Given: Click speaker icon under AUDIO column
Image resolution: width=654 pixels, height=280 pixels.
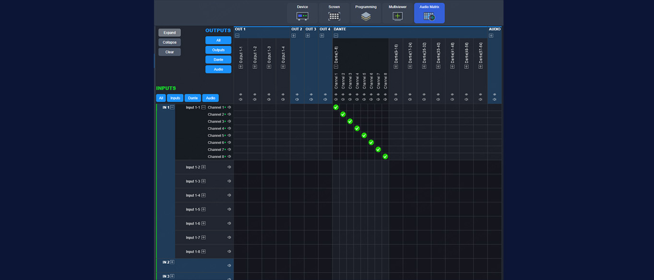Looking at the screenshot, I should [495, 100].
